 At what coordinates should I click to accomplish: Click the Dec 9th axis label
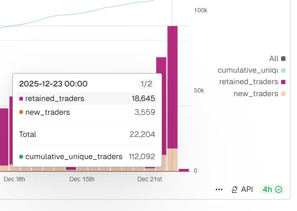point(14,179)
